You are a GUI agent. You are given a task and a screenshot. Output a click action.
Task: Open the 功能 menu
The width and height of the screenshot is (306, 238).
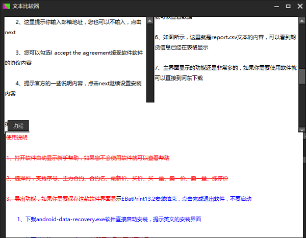[x=18, y=126]
